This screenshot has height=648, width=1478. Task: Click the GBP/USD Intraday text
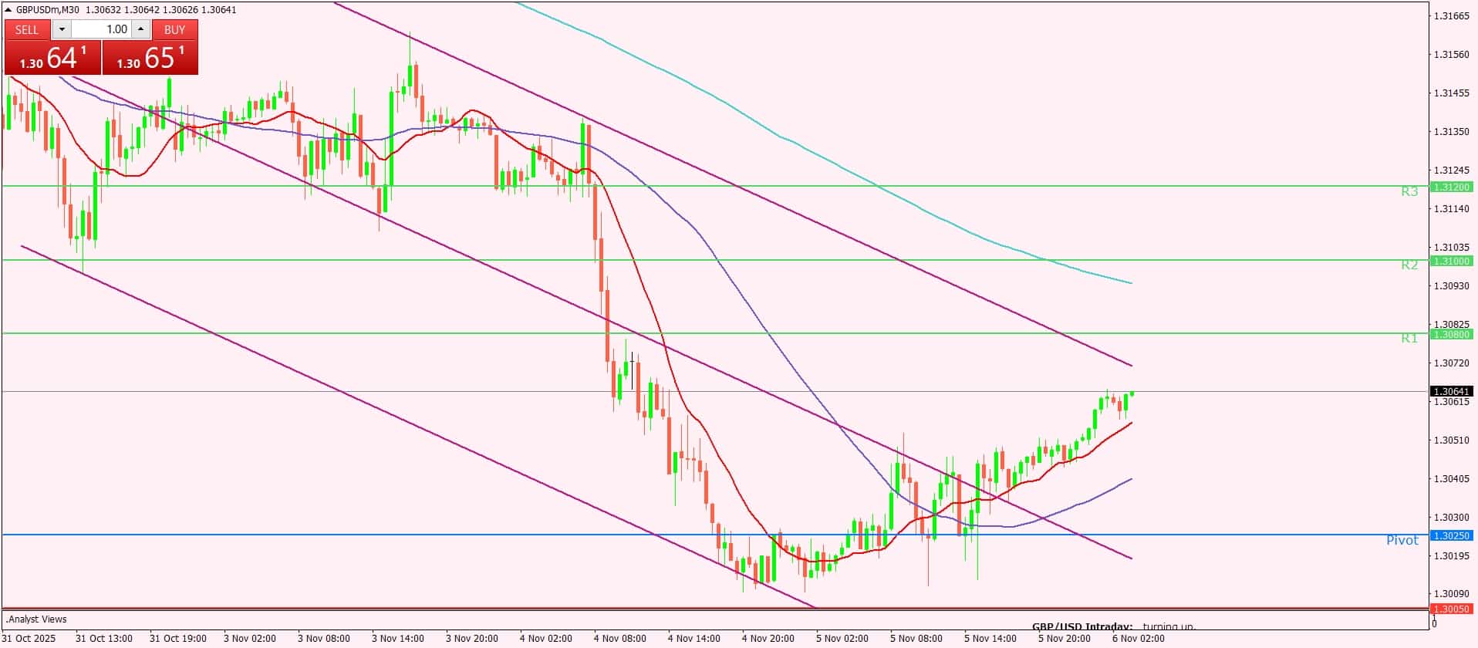pyautogui.click(x=1082, y=626)
